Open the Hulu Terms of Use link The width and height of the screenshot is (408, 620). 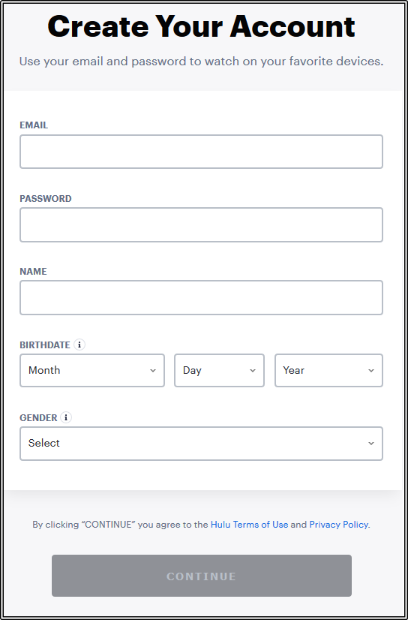pyautogui.click(x=249, y=525)
